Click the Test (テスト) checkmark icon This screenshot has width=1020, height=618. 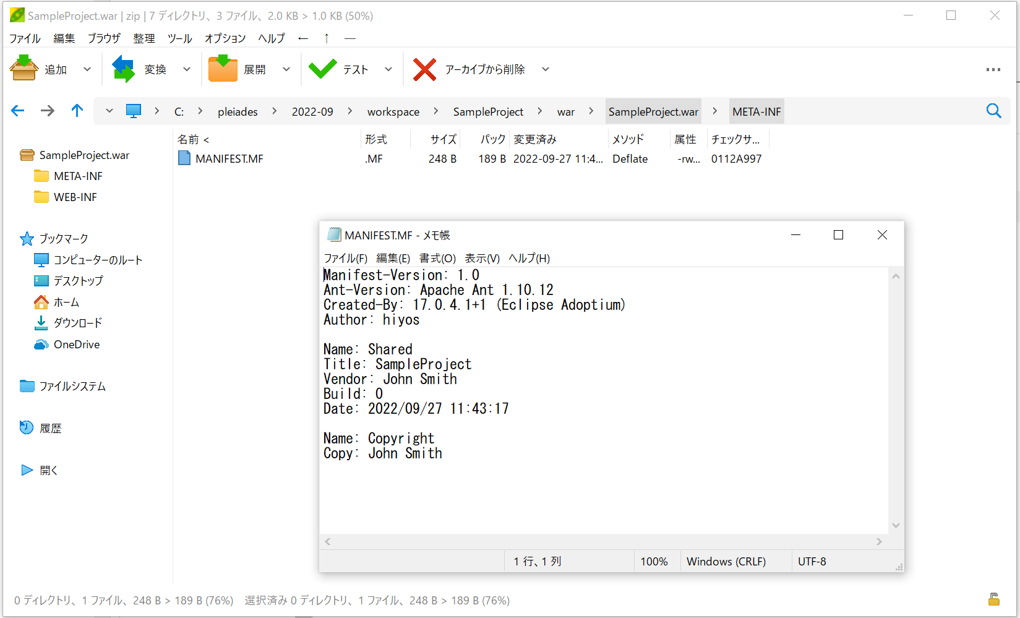[x=322, y=69]
